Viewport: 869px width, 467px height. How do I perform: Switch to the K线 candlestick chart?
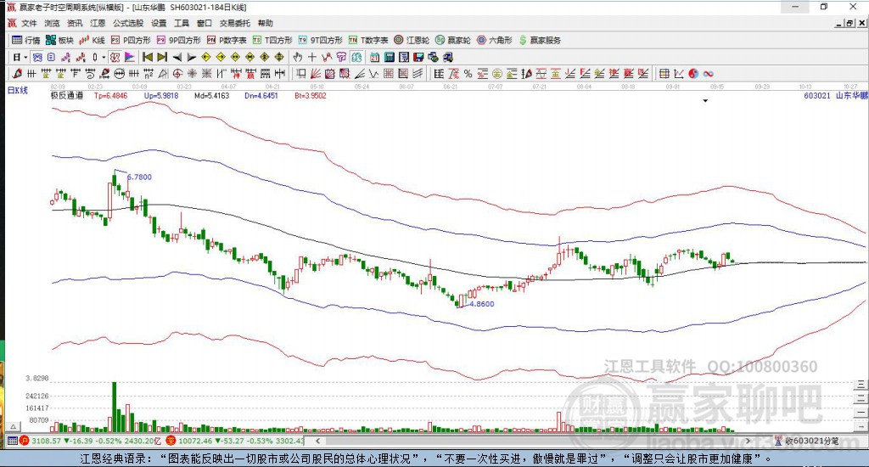tap(92, 40)
